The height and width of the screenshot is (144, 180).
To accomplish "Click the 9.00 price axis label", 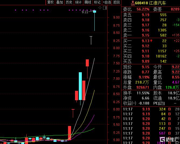I will click(117, 17).
